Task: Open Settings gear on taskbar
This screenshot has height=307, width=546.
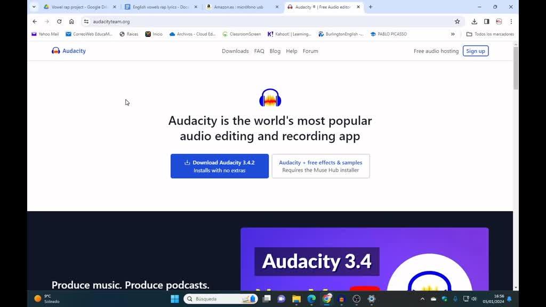Action: tap(372, 298)
